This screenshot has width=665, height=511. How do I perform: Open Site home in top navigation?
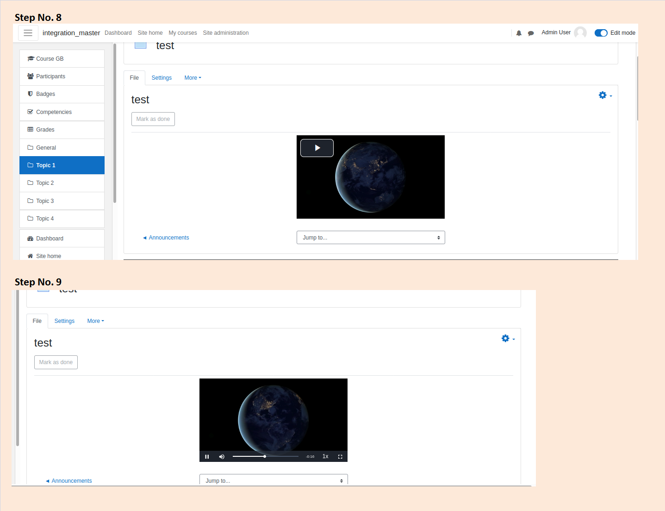pos(150,33)
